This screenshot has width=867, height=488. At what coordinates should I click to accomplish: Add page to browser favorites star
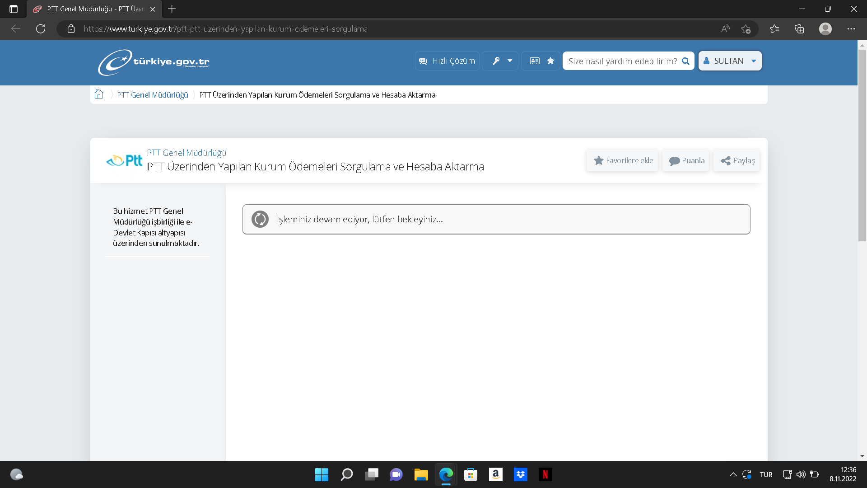746,29
